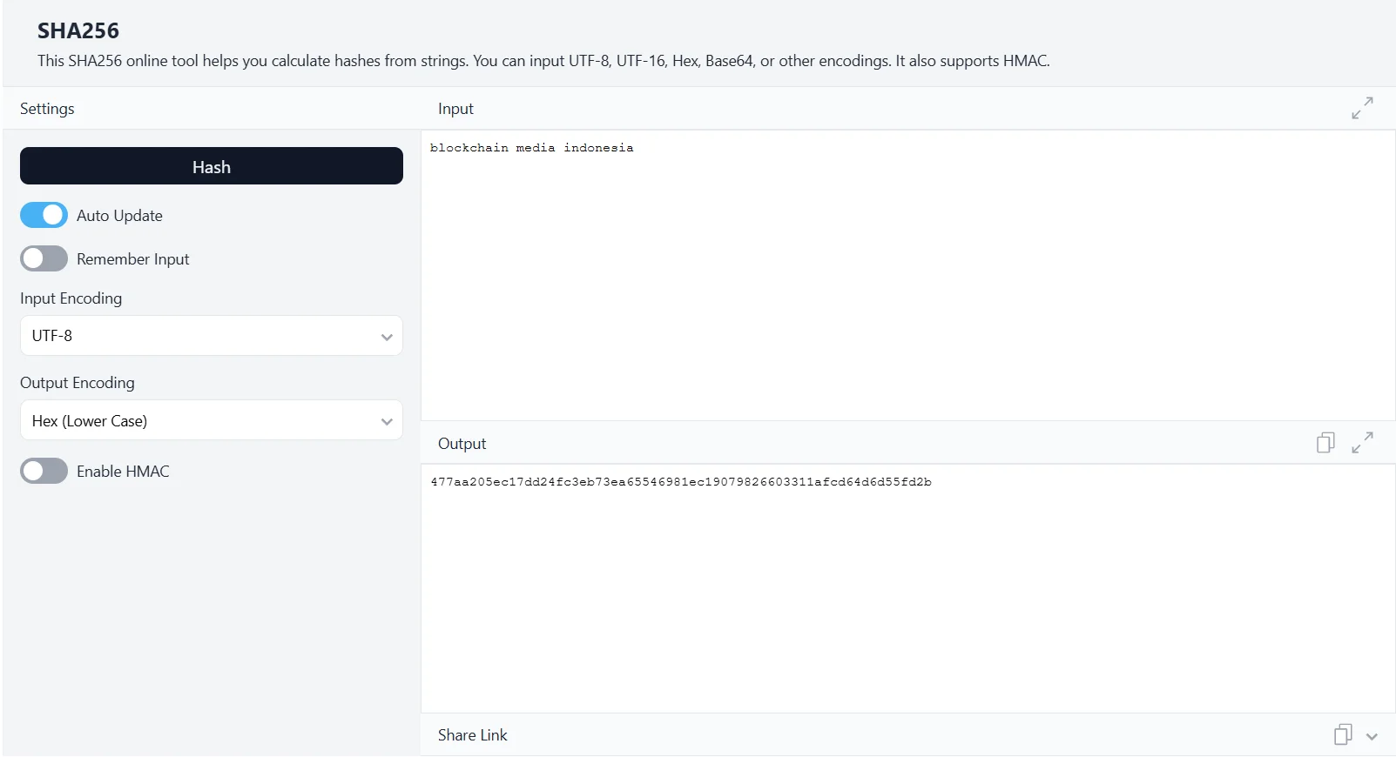1396x757 pixels.
Task: Expand the Input panel to fullscreen
Action: [1362, 108]
